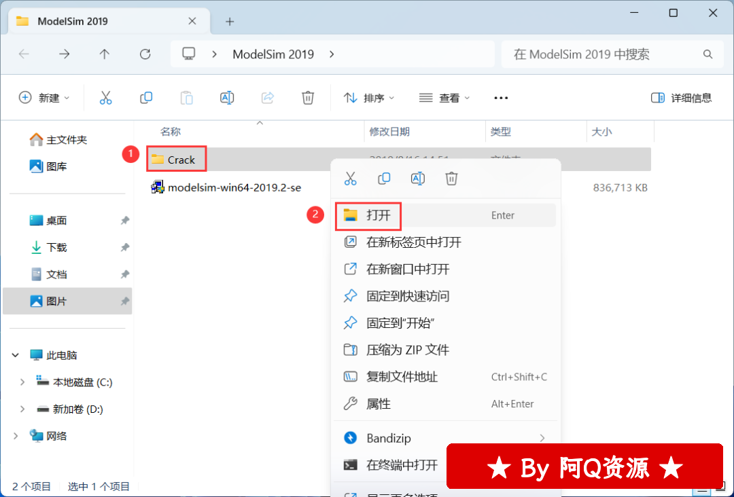734x497 pixels.
Task: Click the ModelSim 2019 breadcrumb
Action: [x=273, y=54]
